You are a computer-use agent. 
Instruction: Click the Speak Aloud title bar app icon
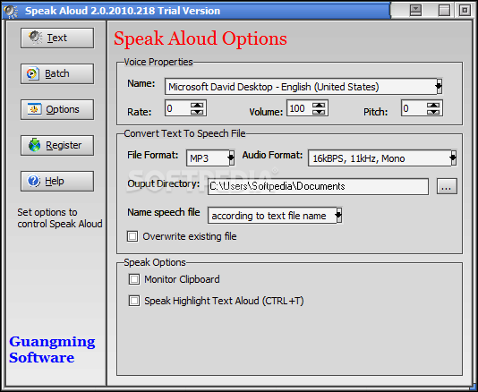pos(11,11)
